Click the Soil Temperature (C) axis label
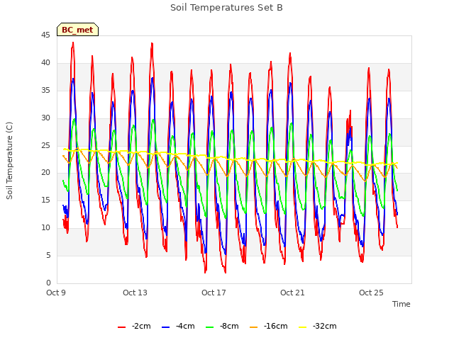Viewport: 454px width, 340px height. pos(9,161)
